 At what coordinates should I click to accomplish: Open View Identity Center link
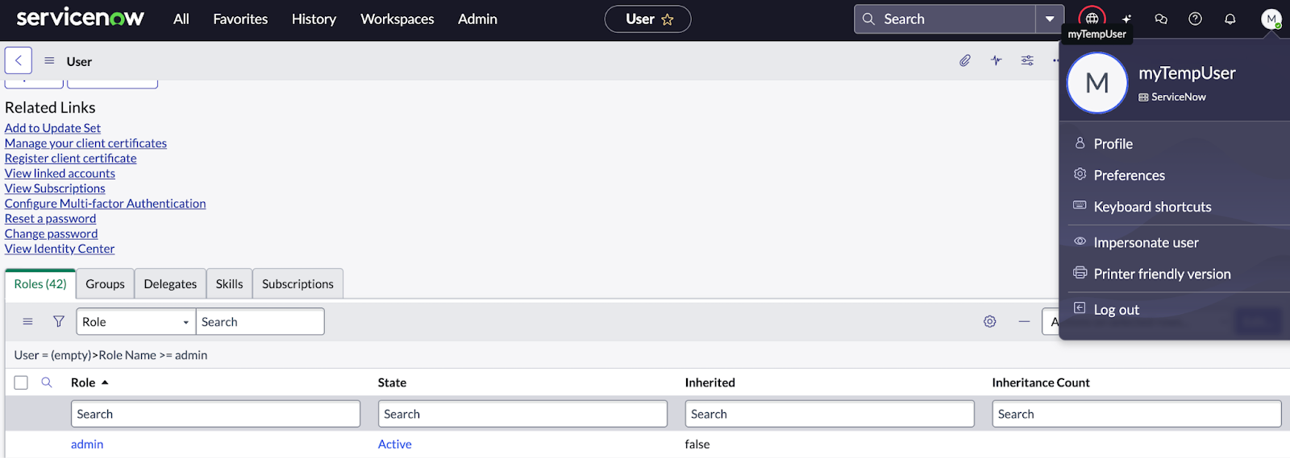click(x=60, y=249)
